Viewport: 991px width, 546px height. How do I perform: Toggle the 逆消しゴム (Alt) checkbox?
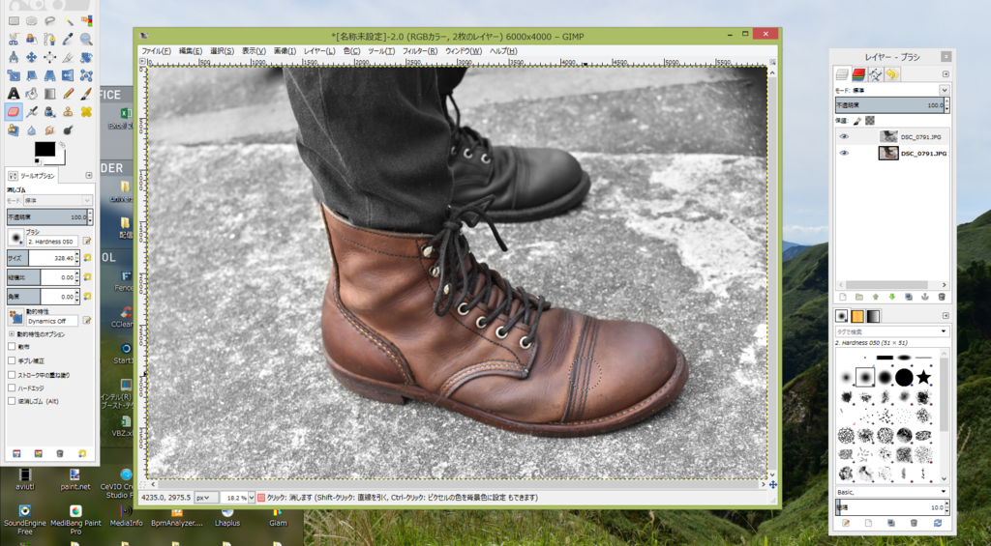click(x=12, y=401)
